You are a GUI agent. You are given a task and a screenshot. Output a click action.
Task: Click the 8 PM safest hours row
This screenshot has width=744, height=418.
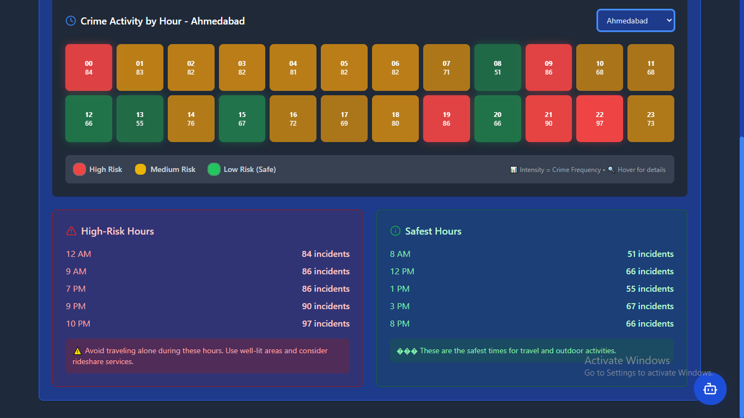coord(532,324)
